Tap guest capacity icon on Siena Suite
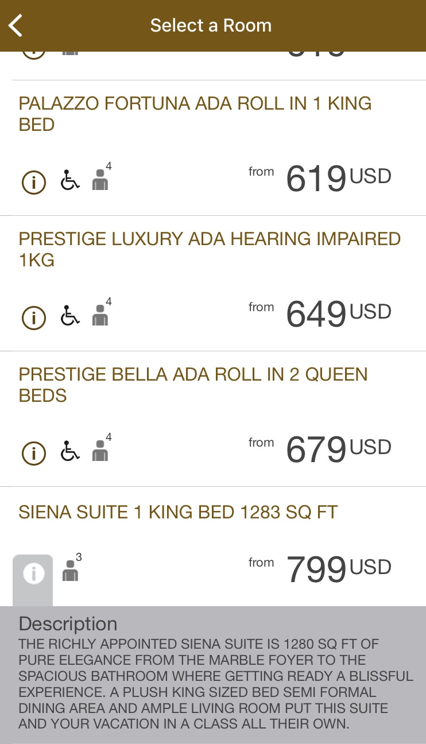426x744 pixels. (x=71, y=570)
